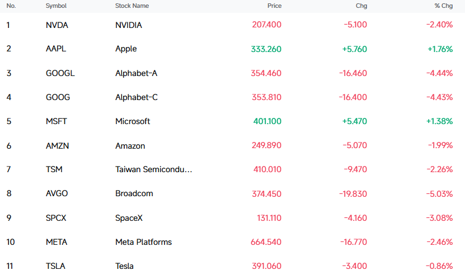465x275 pixels.
Task: Sort by the % Chg column header
Action: 444,6
